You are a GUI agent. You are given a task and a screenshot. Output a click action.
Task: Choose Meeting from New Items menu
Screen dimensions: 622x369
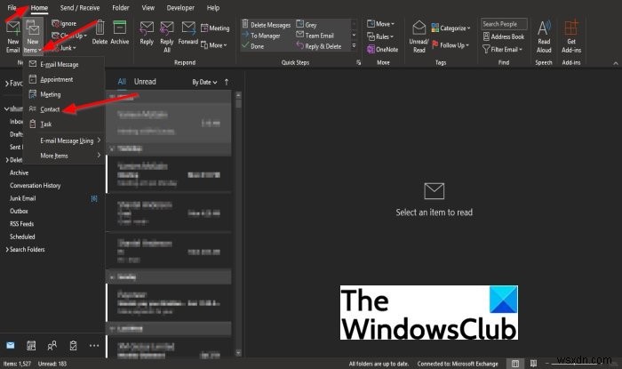click(63, 94)
